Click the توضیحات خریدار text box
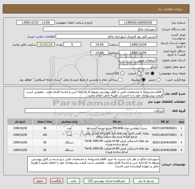 [93, 164]
